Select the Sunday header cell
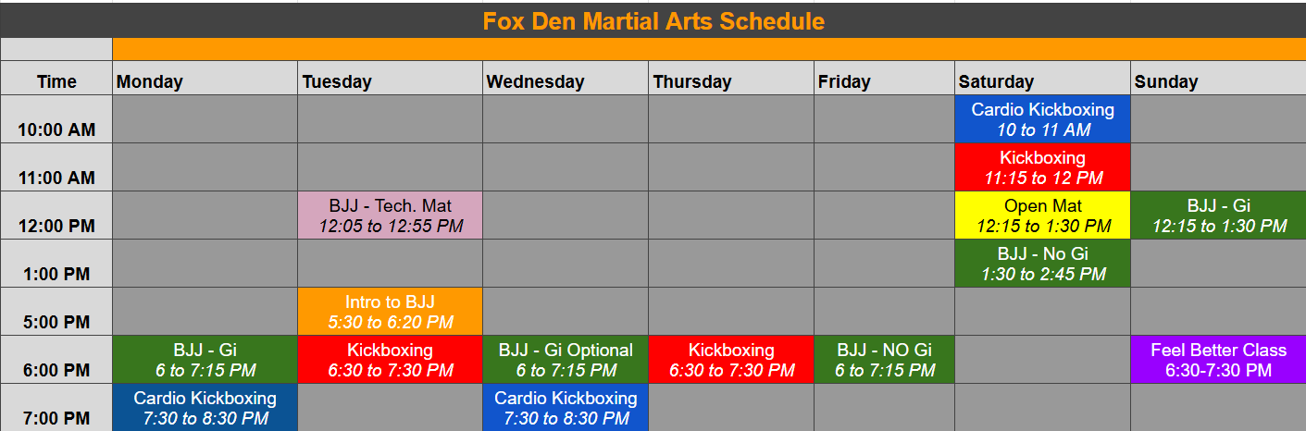The height and width of the screenshot is (431, 1306). 1218,79
